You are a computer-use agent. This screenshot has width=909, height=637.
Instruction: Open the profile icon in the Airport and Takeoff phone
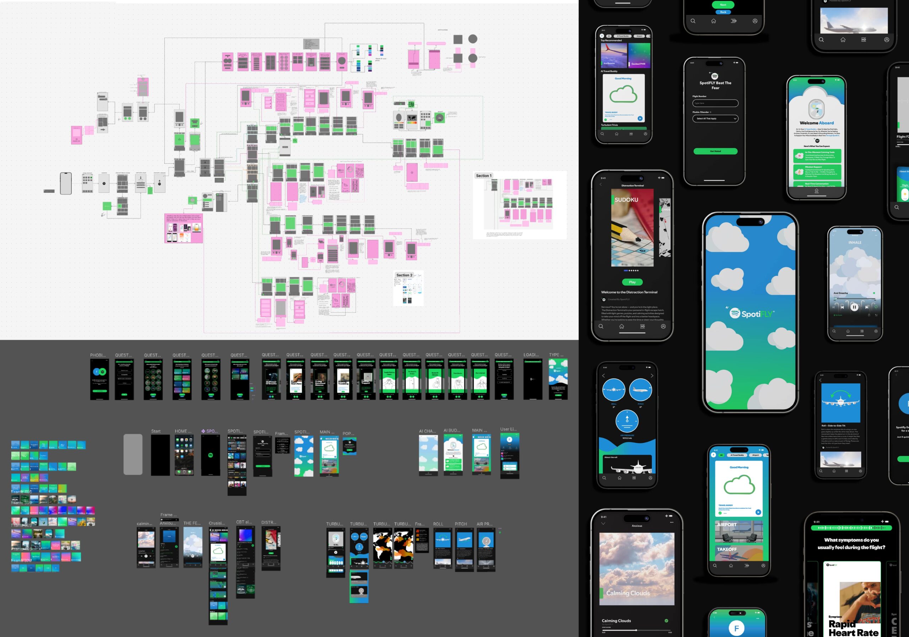[x=763, y=566]
